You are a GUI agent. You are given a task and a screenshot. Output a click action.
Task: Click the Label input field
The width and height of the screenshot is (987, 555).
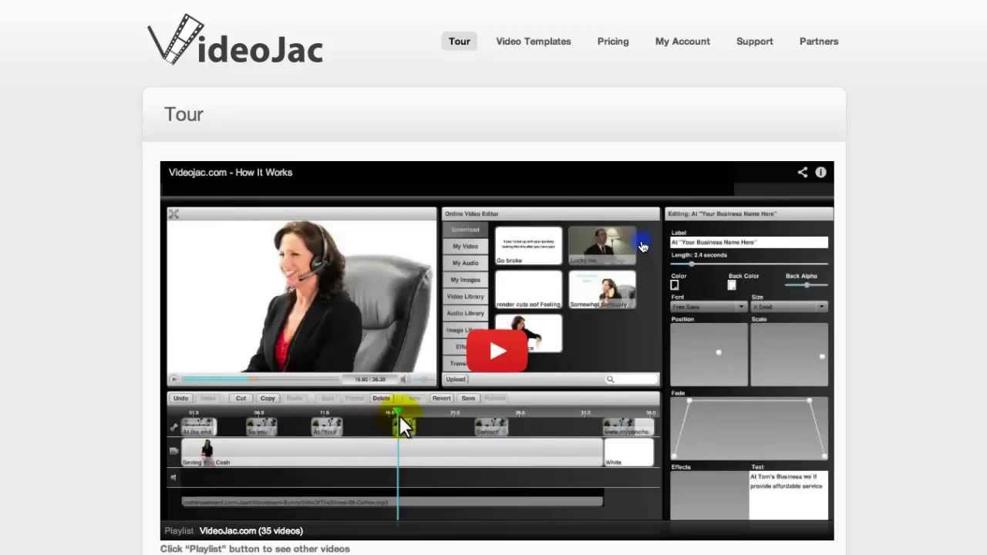coord(749,242)
